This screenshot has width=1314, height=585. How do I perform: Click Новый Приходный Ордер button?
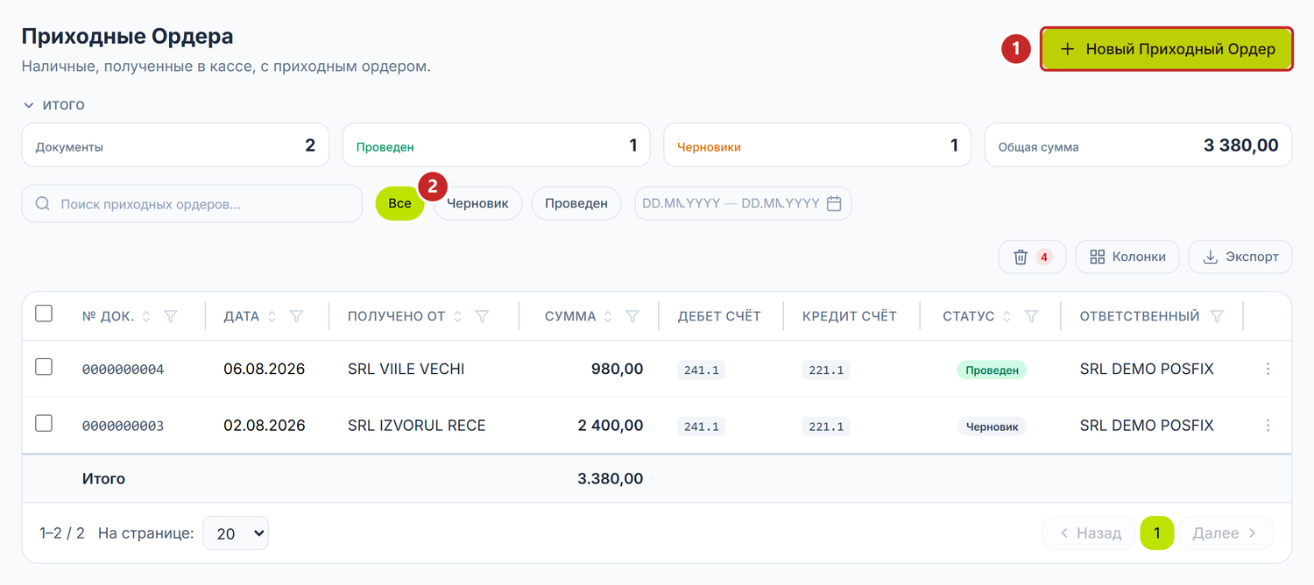tap(1167, 49)
